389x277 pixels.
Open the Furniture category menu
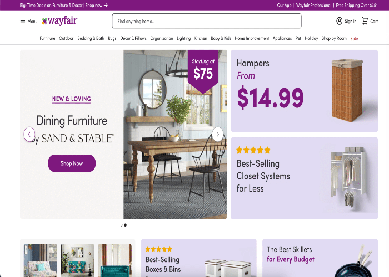(x=47, y=38)
